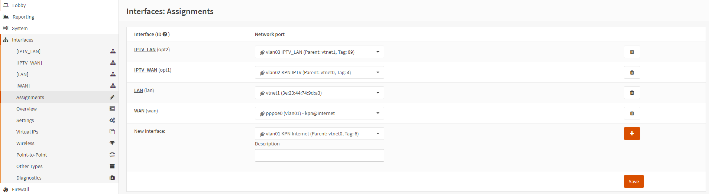Save the interface assignments
Screen dimensions: 709x194
click(634, 181)
